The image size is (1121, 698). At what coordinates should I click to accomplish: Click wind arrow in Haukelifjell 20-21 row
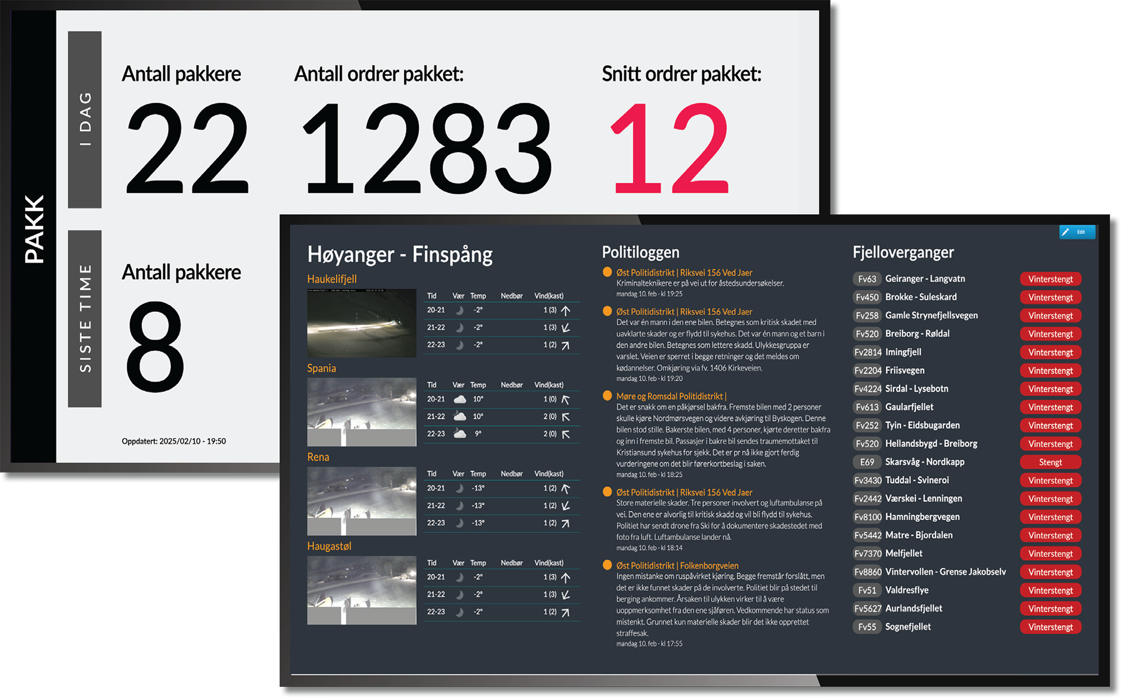click(566, 310)
